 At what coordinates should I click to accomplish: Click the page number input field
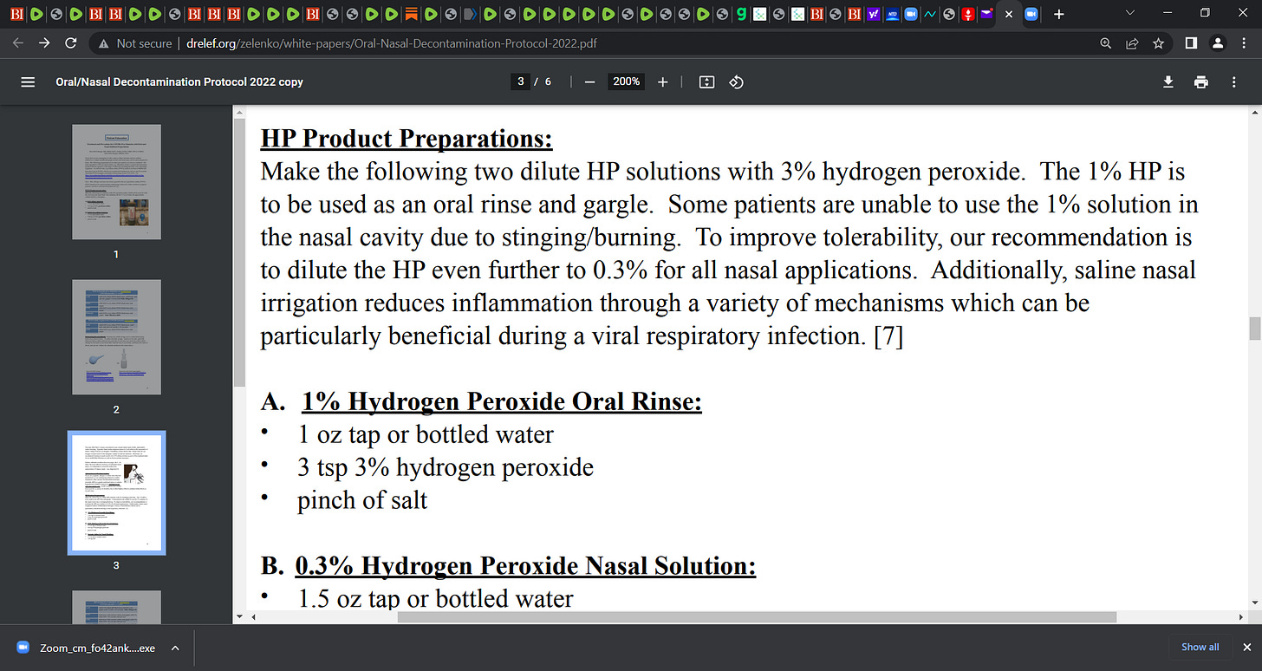point(521,81)
